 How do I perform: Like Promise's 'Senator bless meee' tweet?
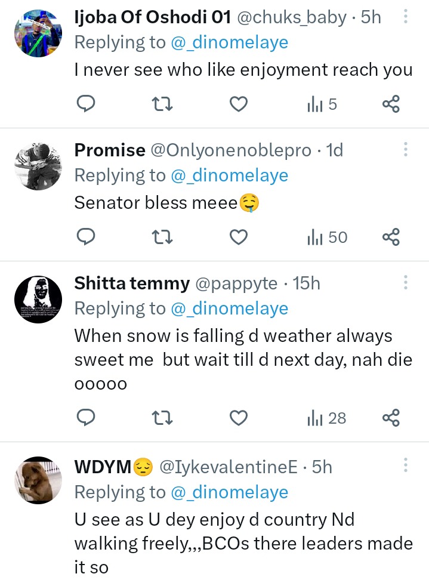point(239,238)
